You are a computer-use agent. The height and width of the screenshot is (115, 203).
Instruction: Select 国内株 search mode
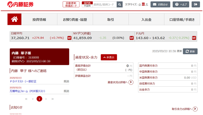point(87,3)
